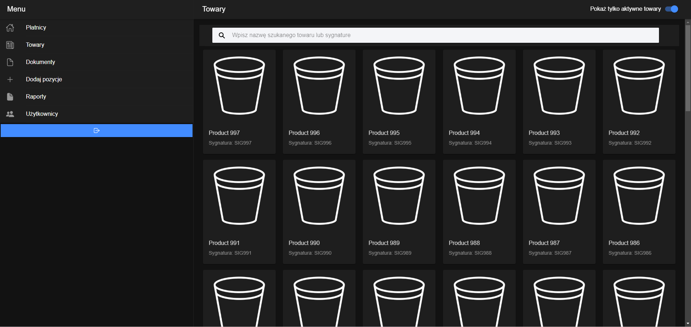Toggle 'Pokaż tylko aktywne towary' switch
The width and height of the screenshot is (691, 327).
pyautogui.click(x=671, y=9)
